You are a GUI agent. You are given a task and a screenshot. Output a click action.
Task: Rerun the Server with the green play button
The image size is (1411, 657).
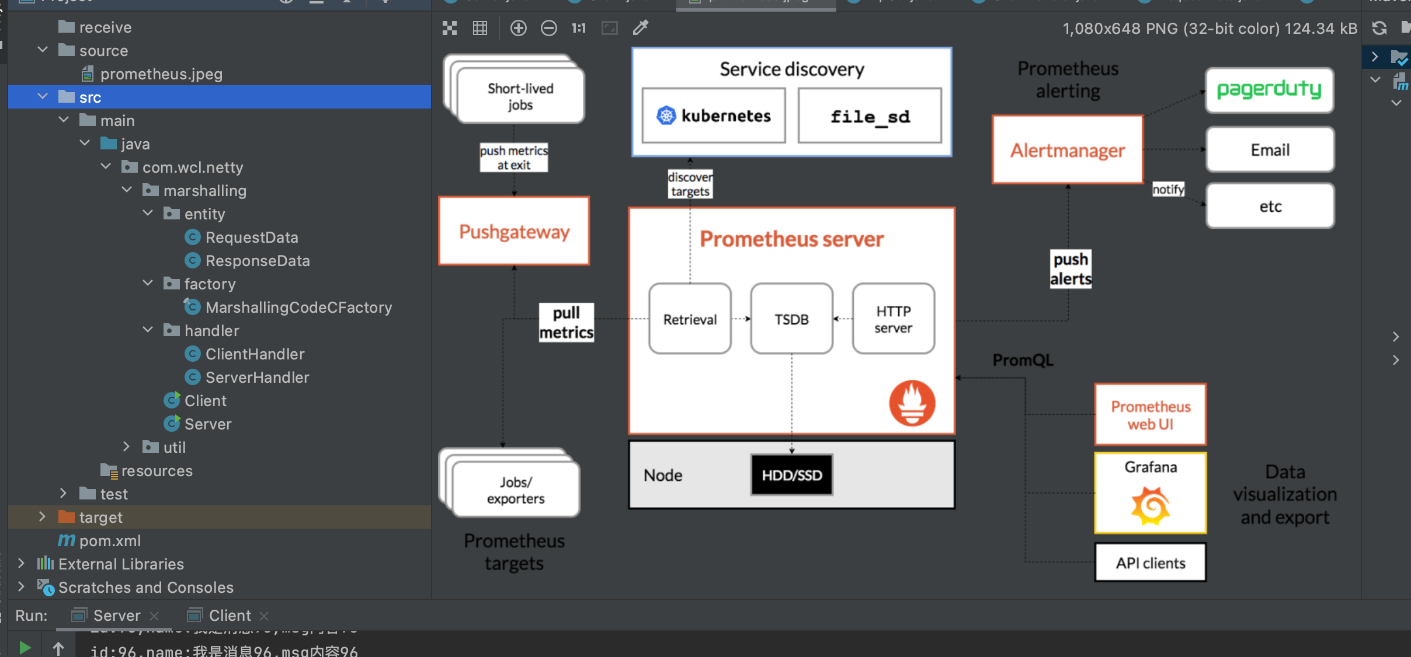(x=25, y=648)
